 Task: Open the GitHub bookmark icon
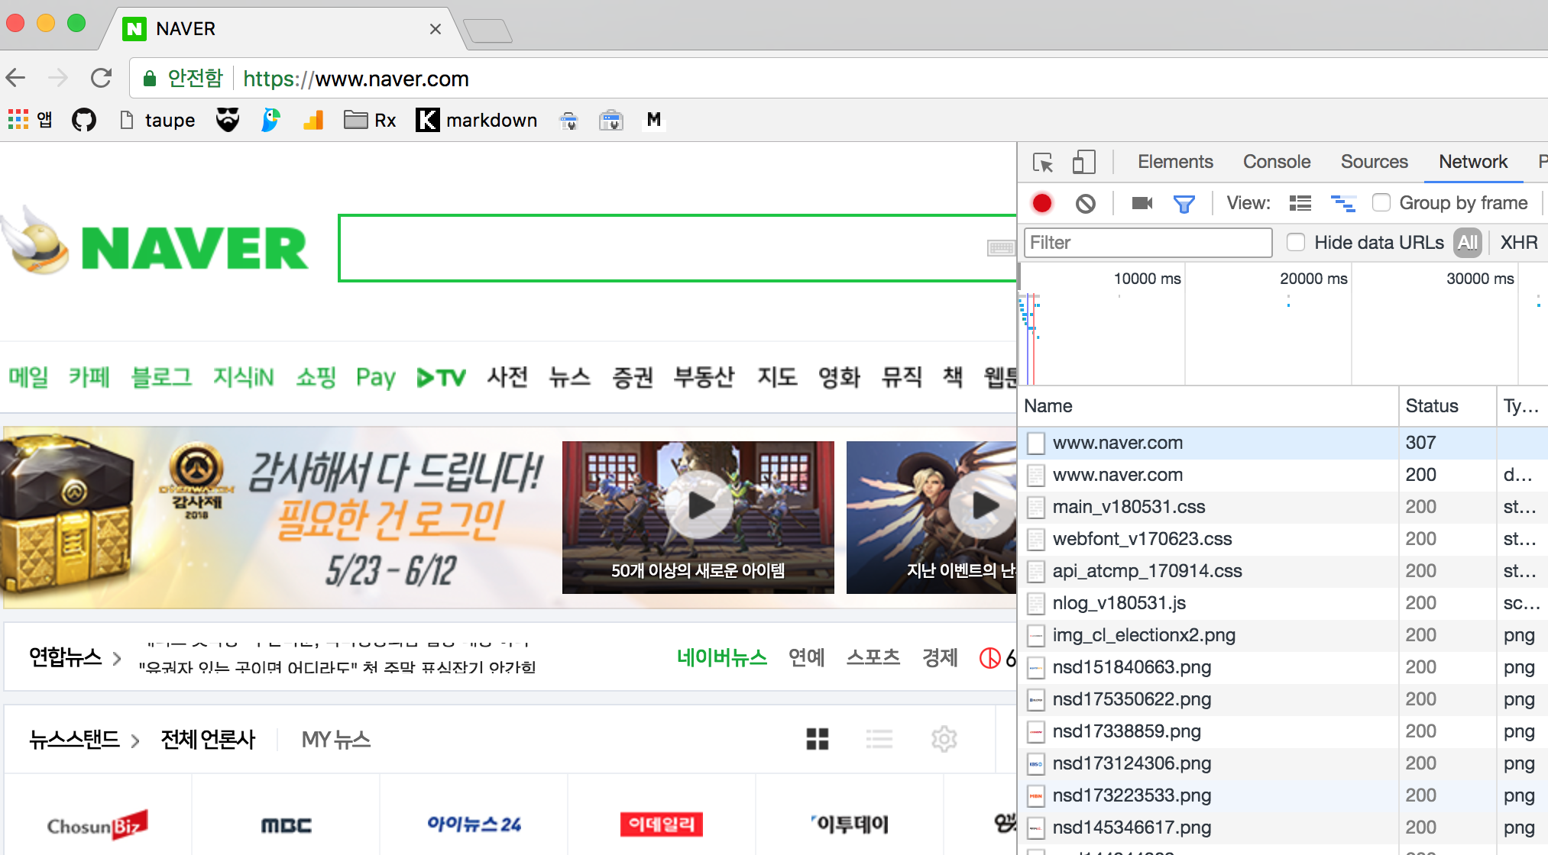84,120
